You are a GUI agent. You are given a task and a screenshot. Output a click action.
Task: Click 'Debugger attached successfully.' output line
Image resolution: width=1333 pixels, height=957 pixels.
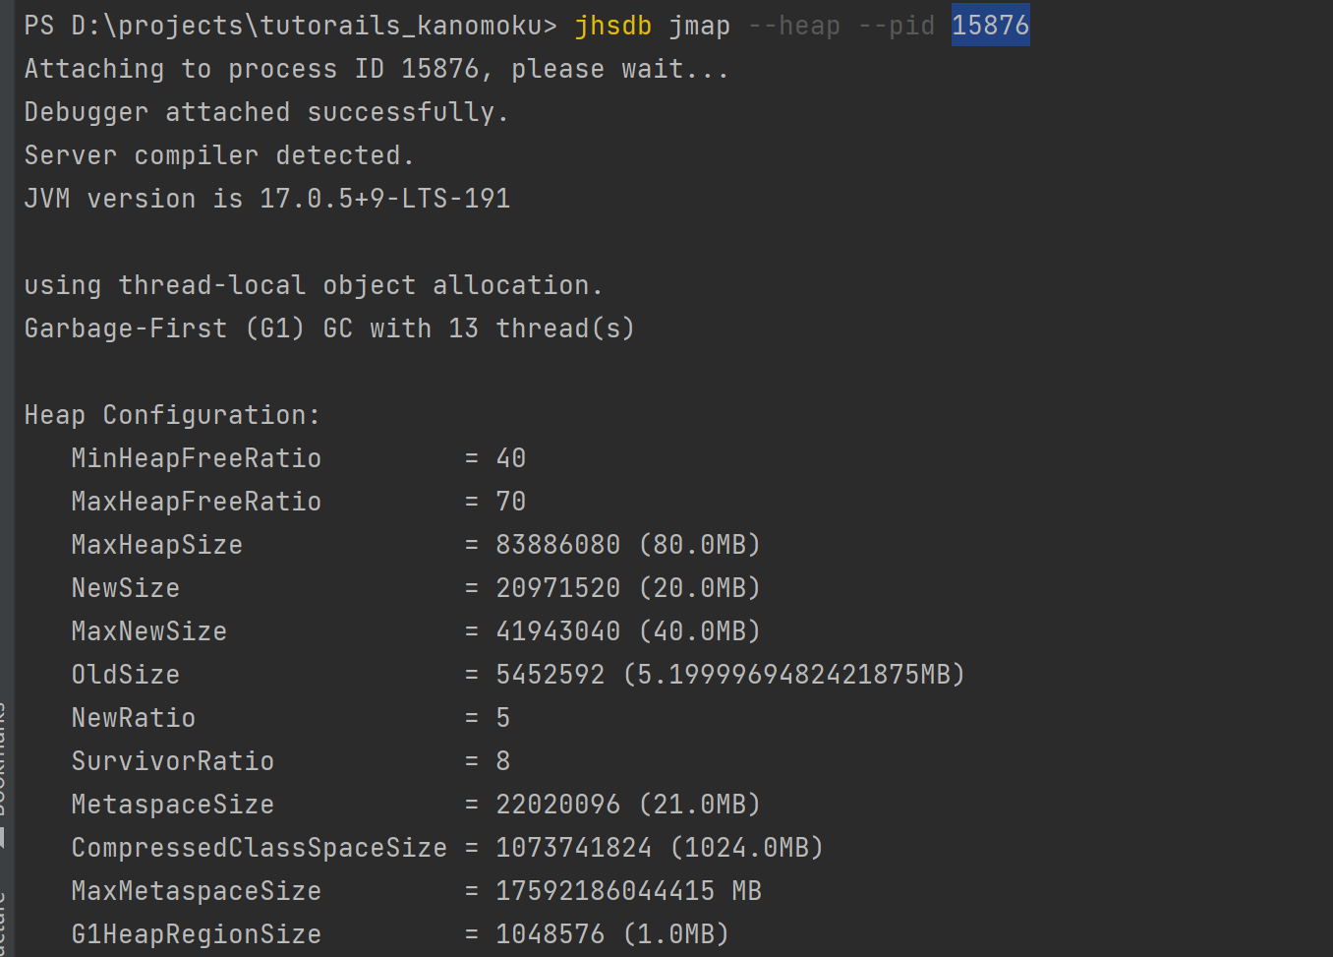pos(266,112)
